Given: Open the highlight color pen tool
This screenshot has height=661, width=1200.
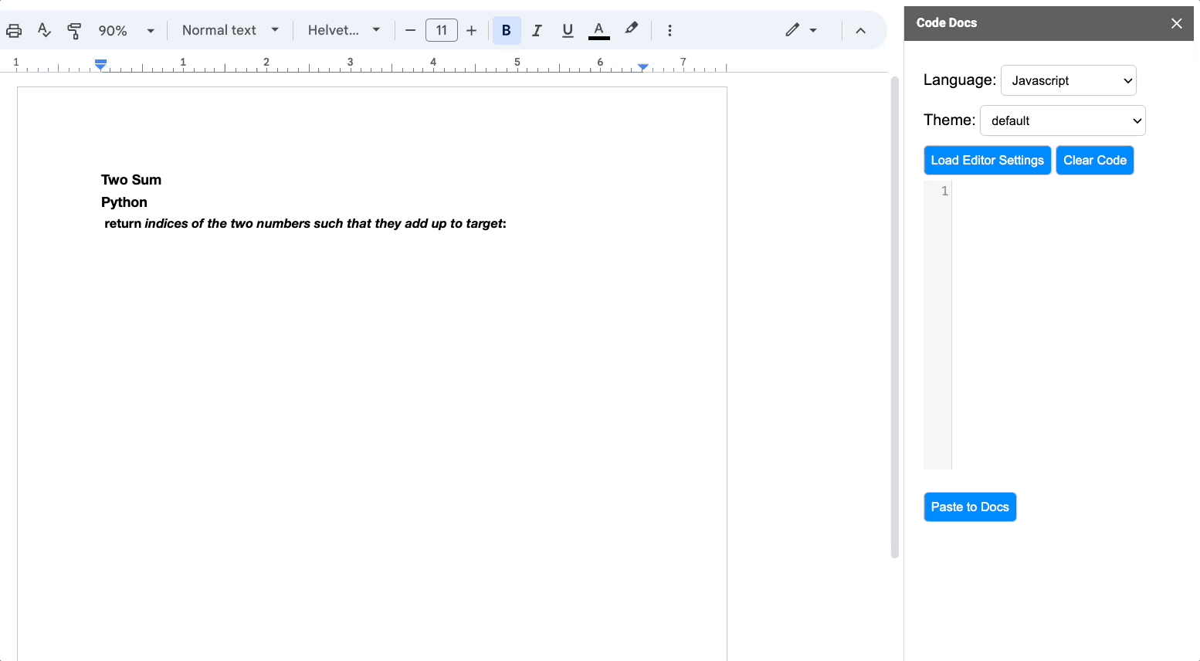Looking at the screenshot, I should coord(632,29).
